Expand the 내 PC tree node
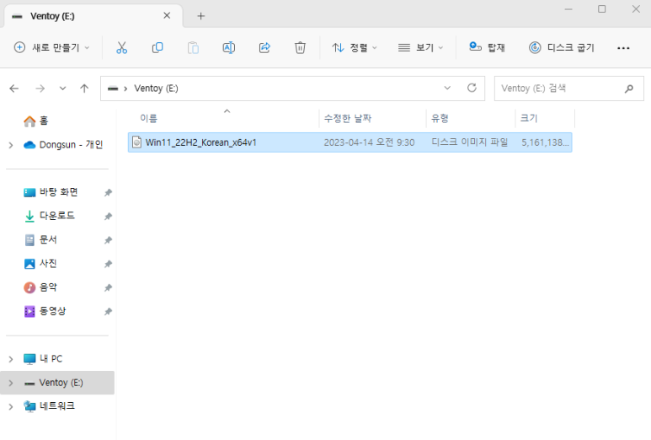The width and height of the screenshot is (651, 440). (x=11, y=359)
